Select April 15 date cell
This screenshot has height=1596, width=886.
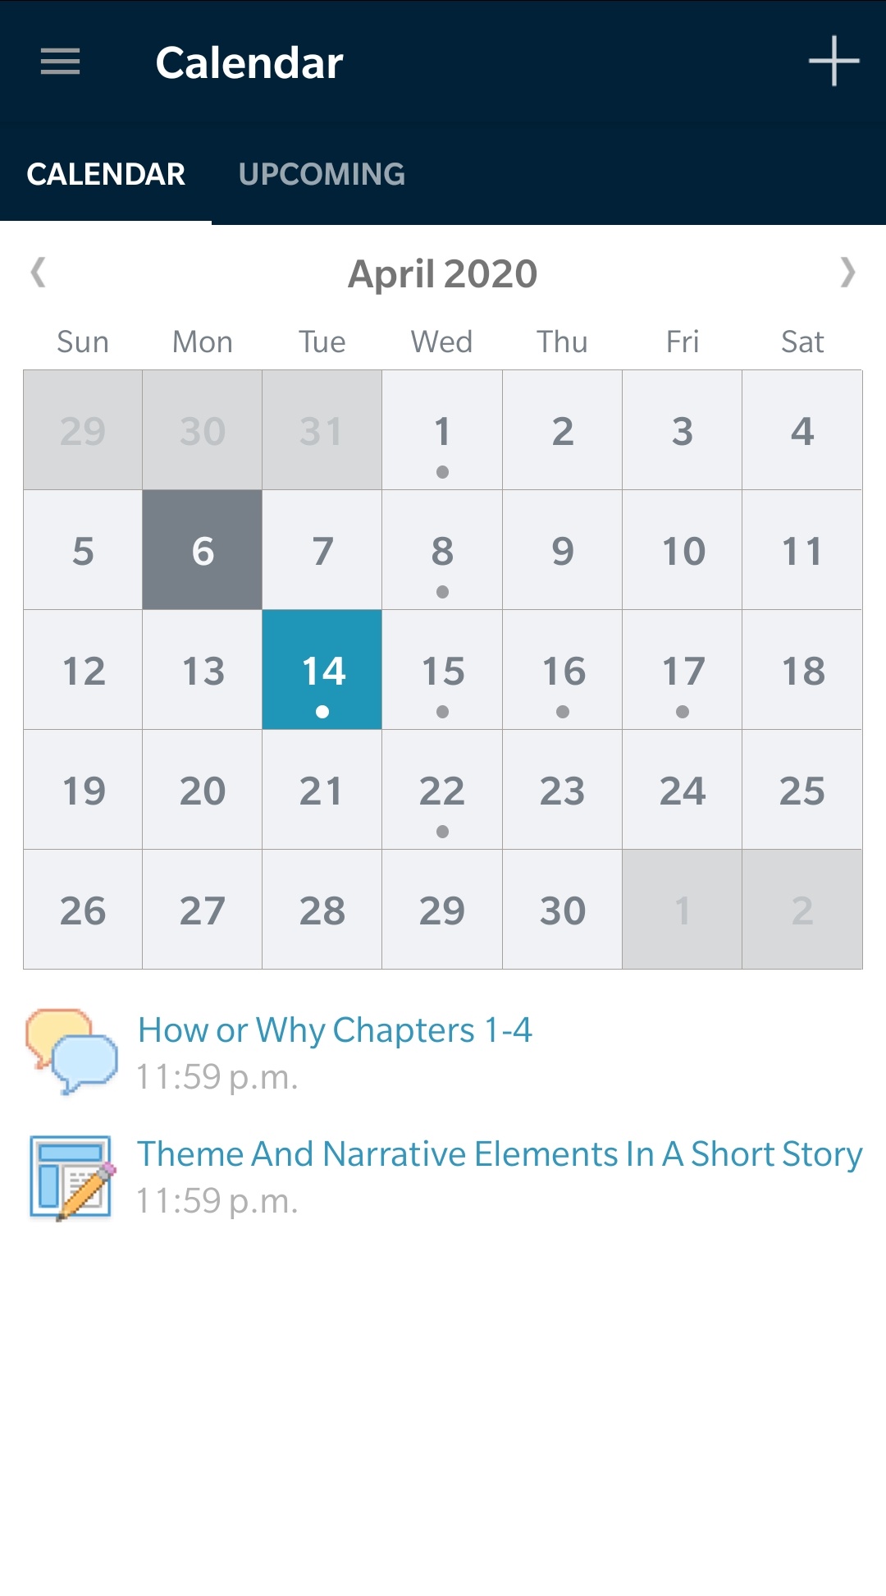pyautogui.click(x=442, y=670)
